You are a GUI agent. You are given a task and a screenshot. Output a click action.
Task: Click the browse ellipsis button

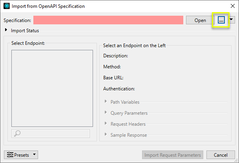coord(221,20)
